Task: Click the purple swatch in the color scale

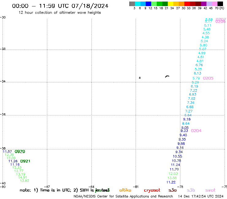Action: point(204,4)
